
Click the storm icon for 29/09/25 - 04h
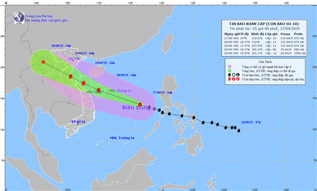tap(71, 76)
